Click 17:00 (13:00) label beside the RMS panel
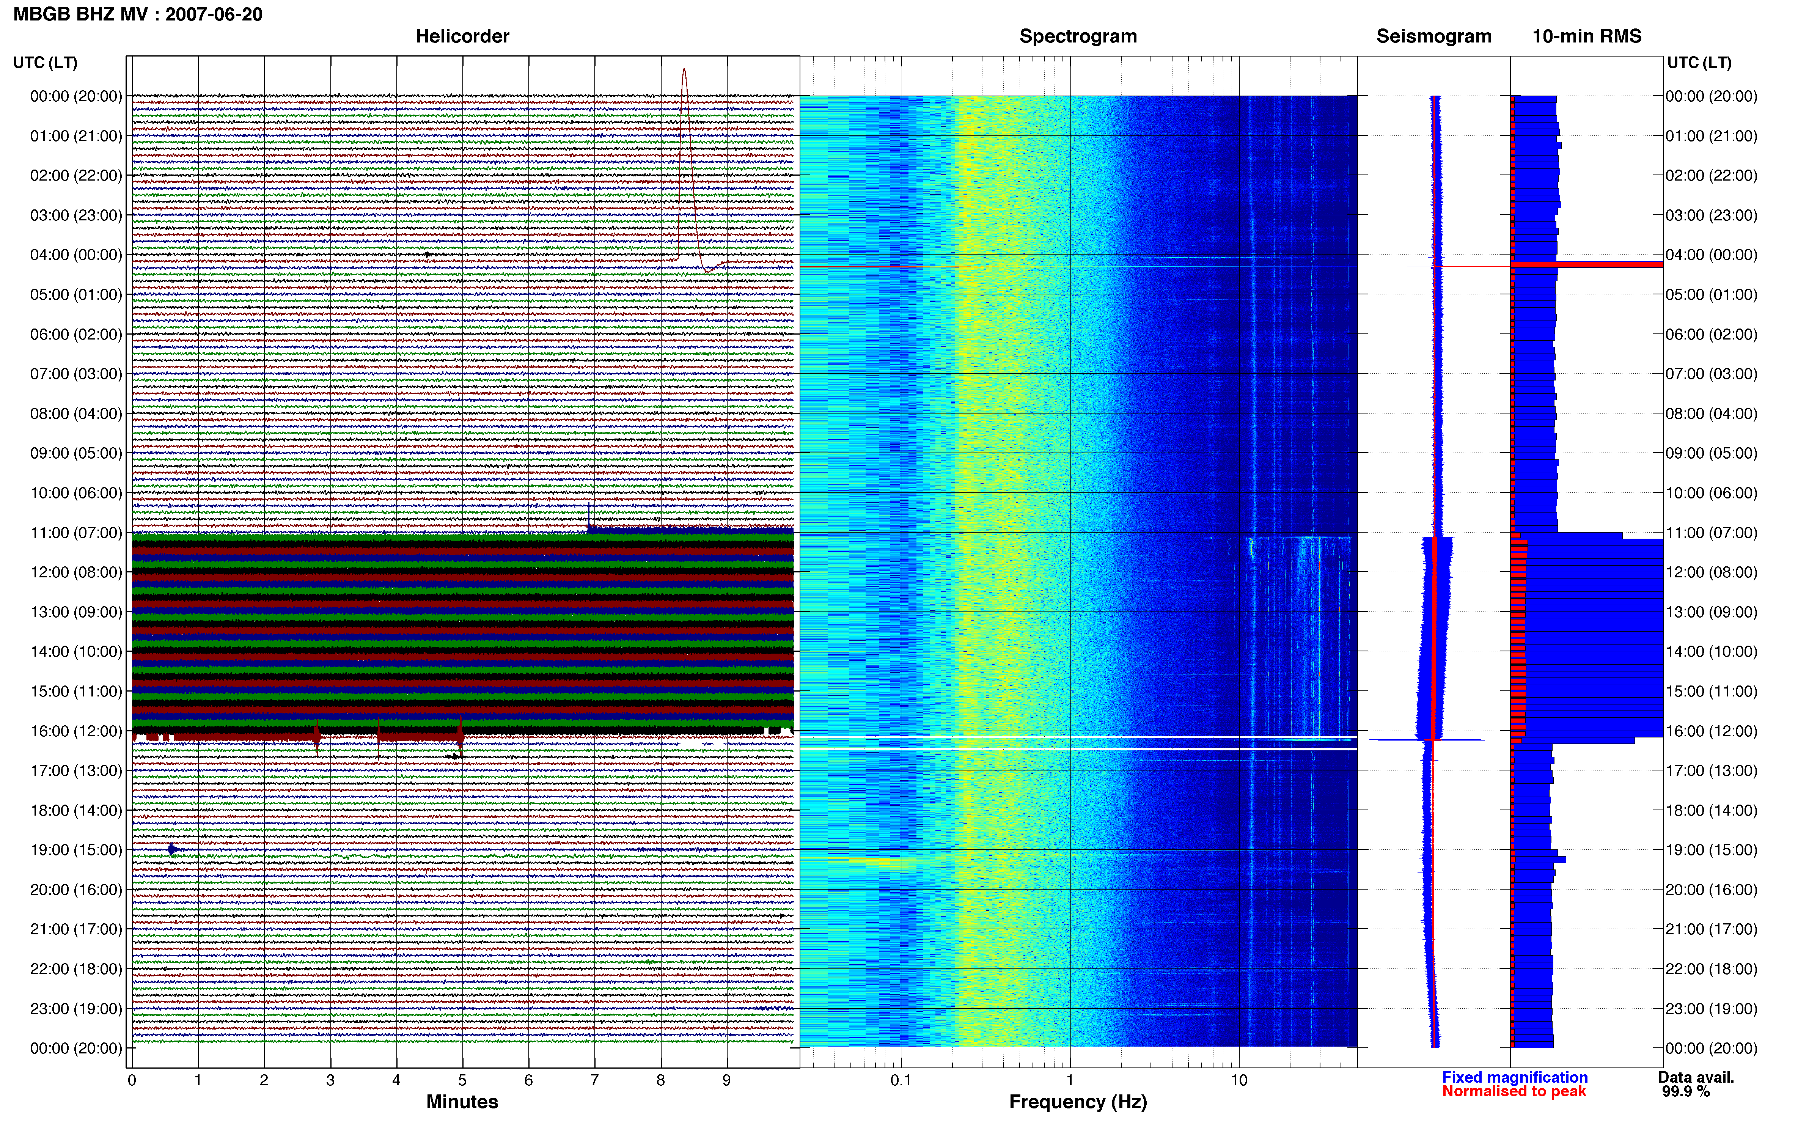1798x1124 pixels. pyautogui.click(x=1711, y=771)
